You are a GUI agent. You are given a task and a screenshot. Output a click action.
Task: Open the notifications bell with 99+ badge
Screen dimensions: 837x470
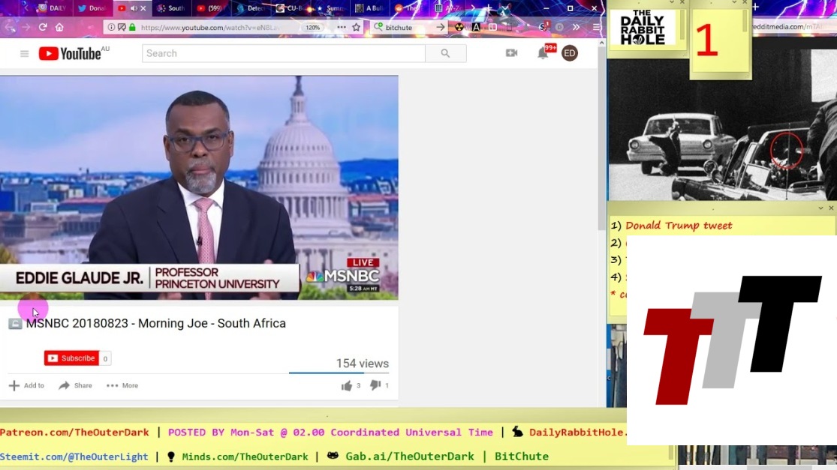click(543, 53)
